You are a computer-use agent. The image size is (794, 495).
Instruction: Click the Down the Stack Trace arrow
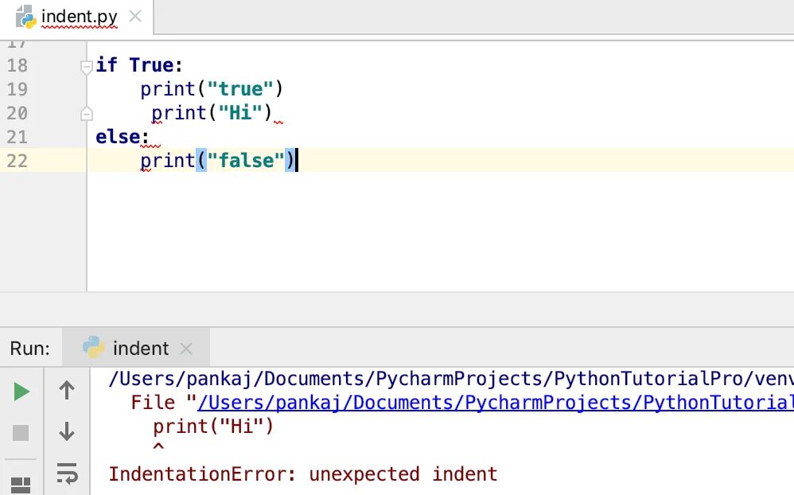(x=67, y=432)
